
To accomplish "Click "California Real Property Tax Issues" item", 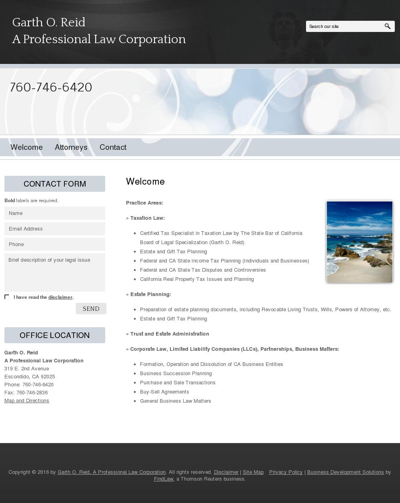I will point(197,279).
